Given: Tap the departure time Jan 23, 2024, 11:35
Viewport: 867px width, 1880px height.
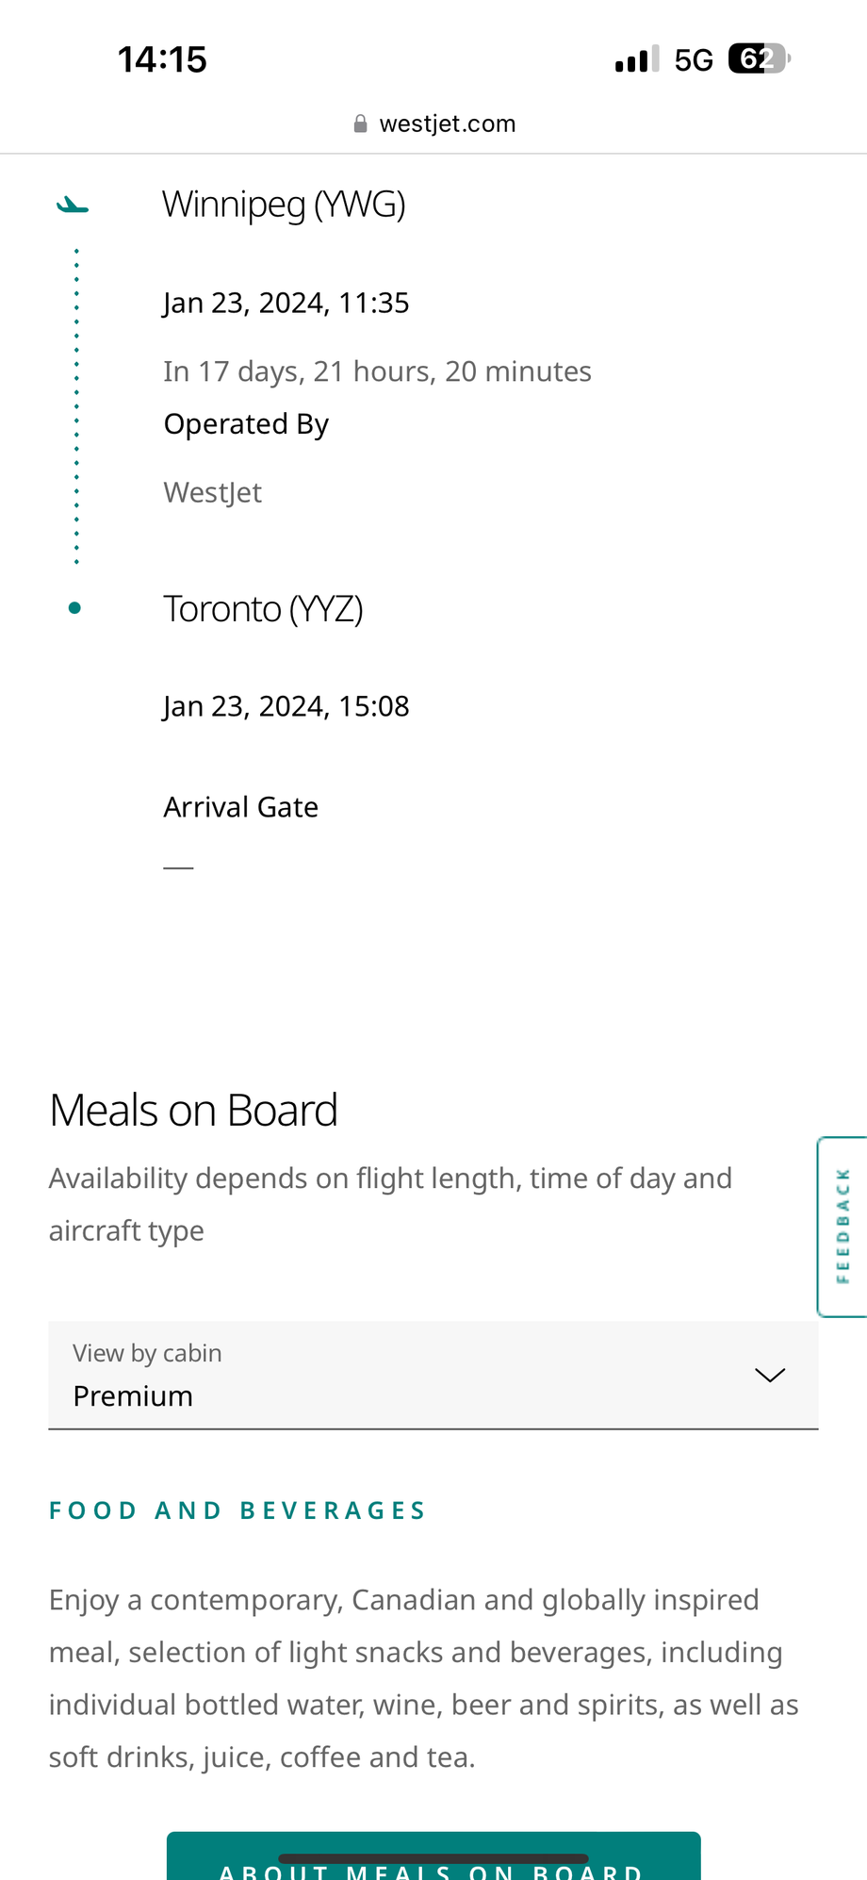Looking at the screenshot, I should point(286,304).
